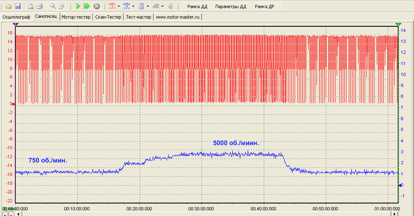Image resolution: width=414 pixels, height=216 pixels.
Task: Click the horizontal scrollbar right arrow
Action: (x=395, y=214)
